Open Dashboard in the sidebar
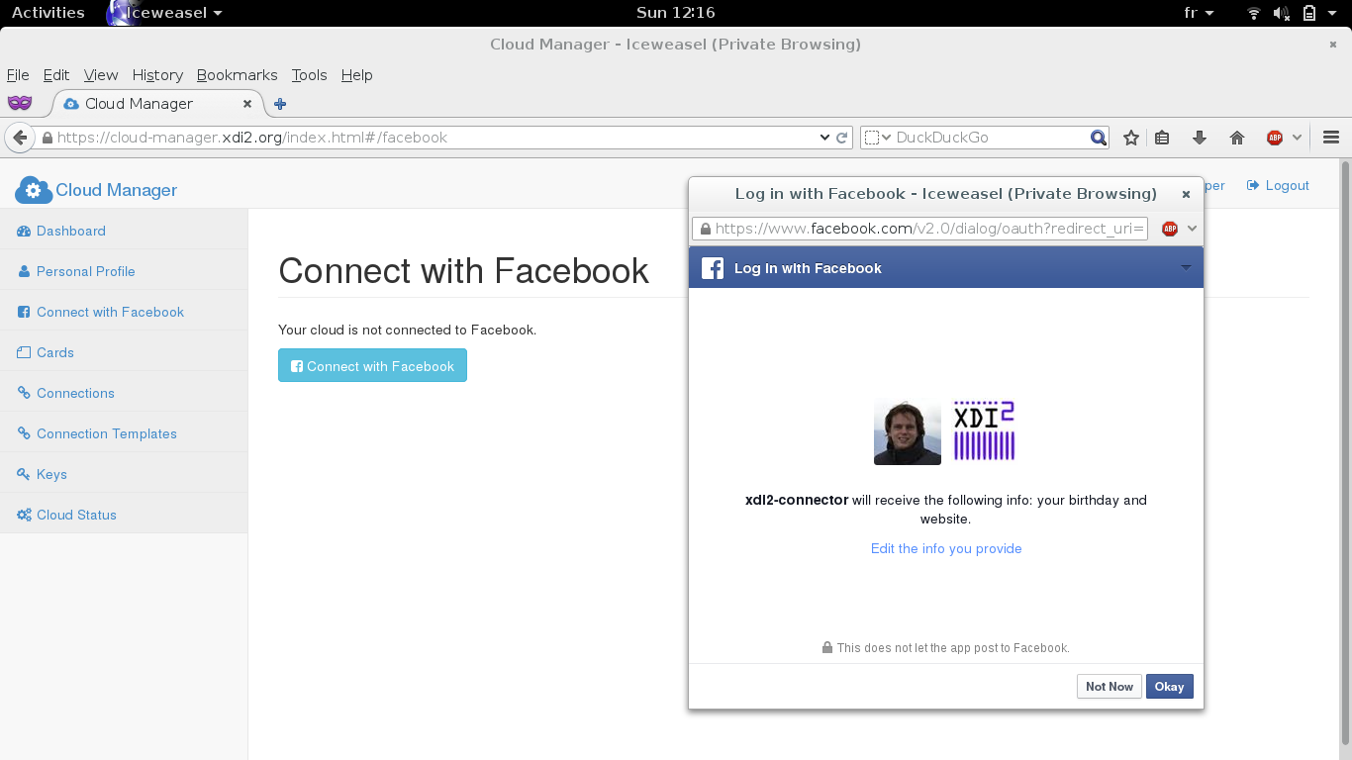Viewport: 1352px width, 760px height. click(124, 231)
